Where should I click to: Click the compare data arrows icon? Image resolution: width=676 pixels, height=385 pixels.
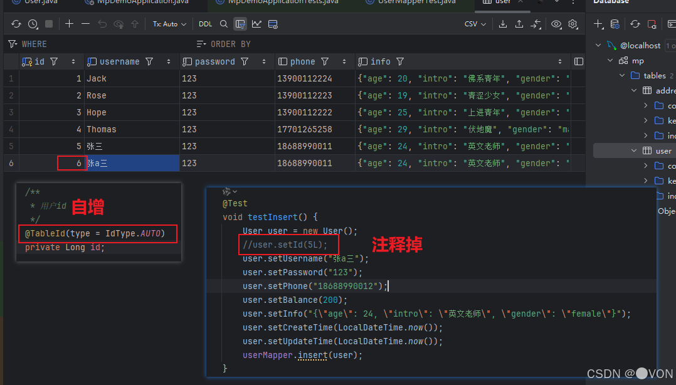point(536,24)
